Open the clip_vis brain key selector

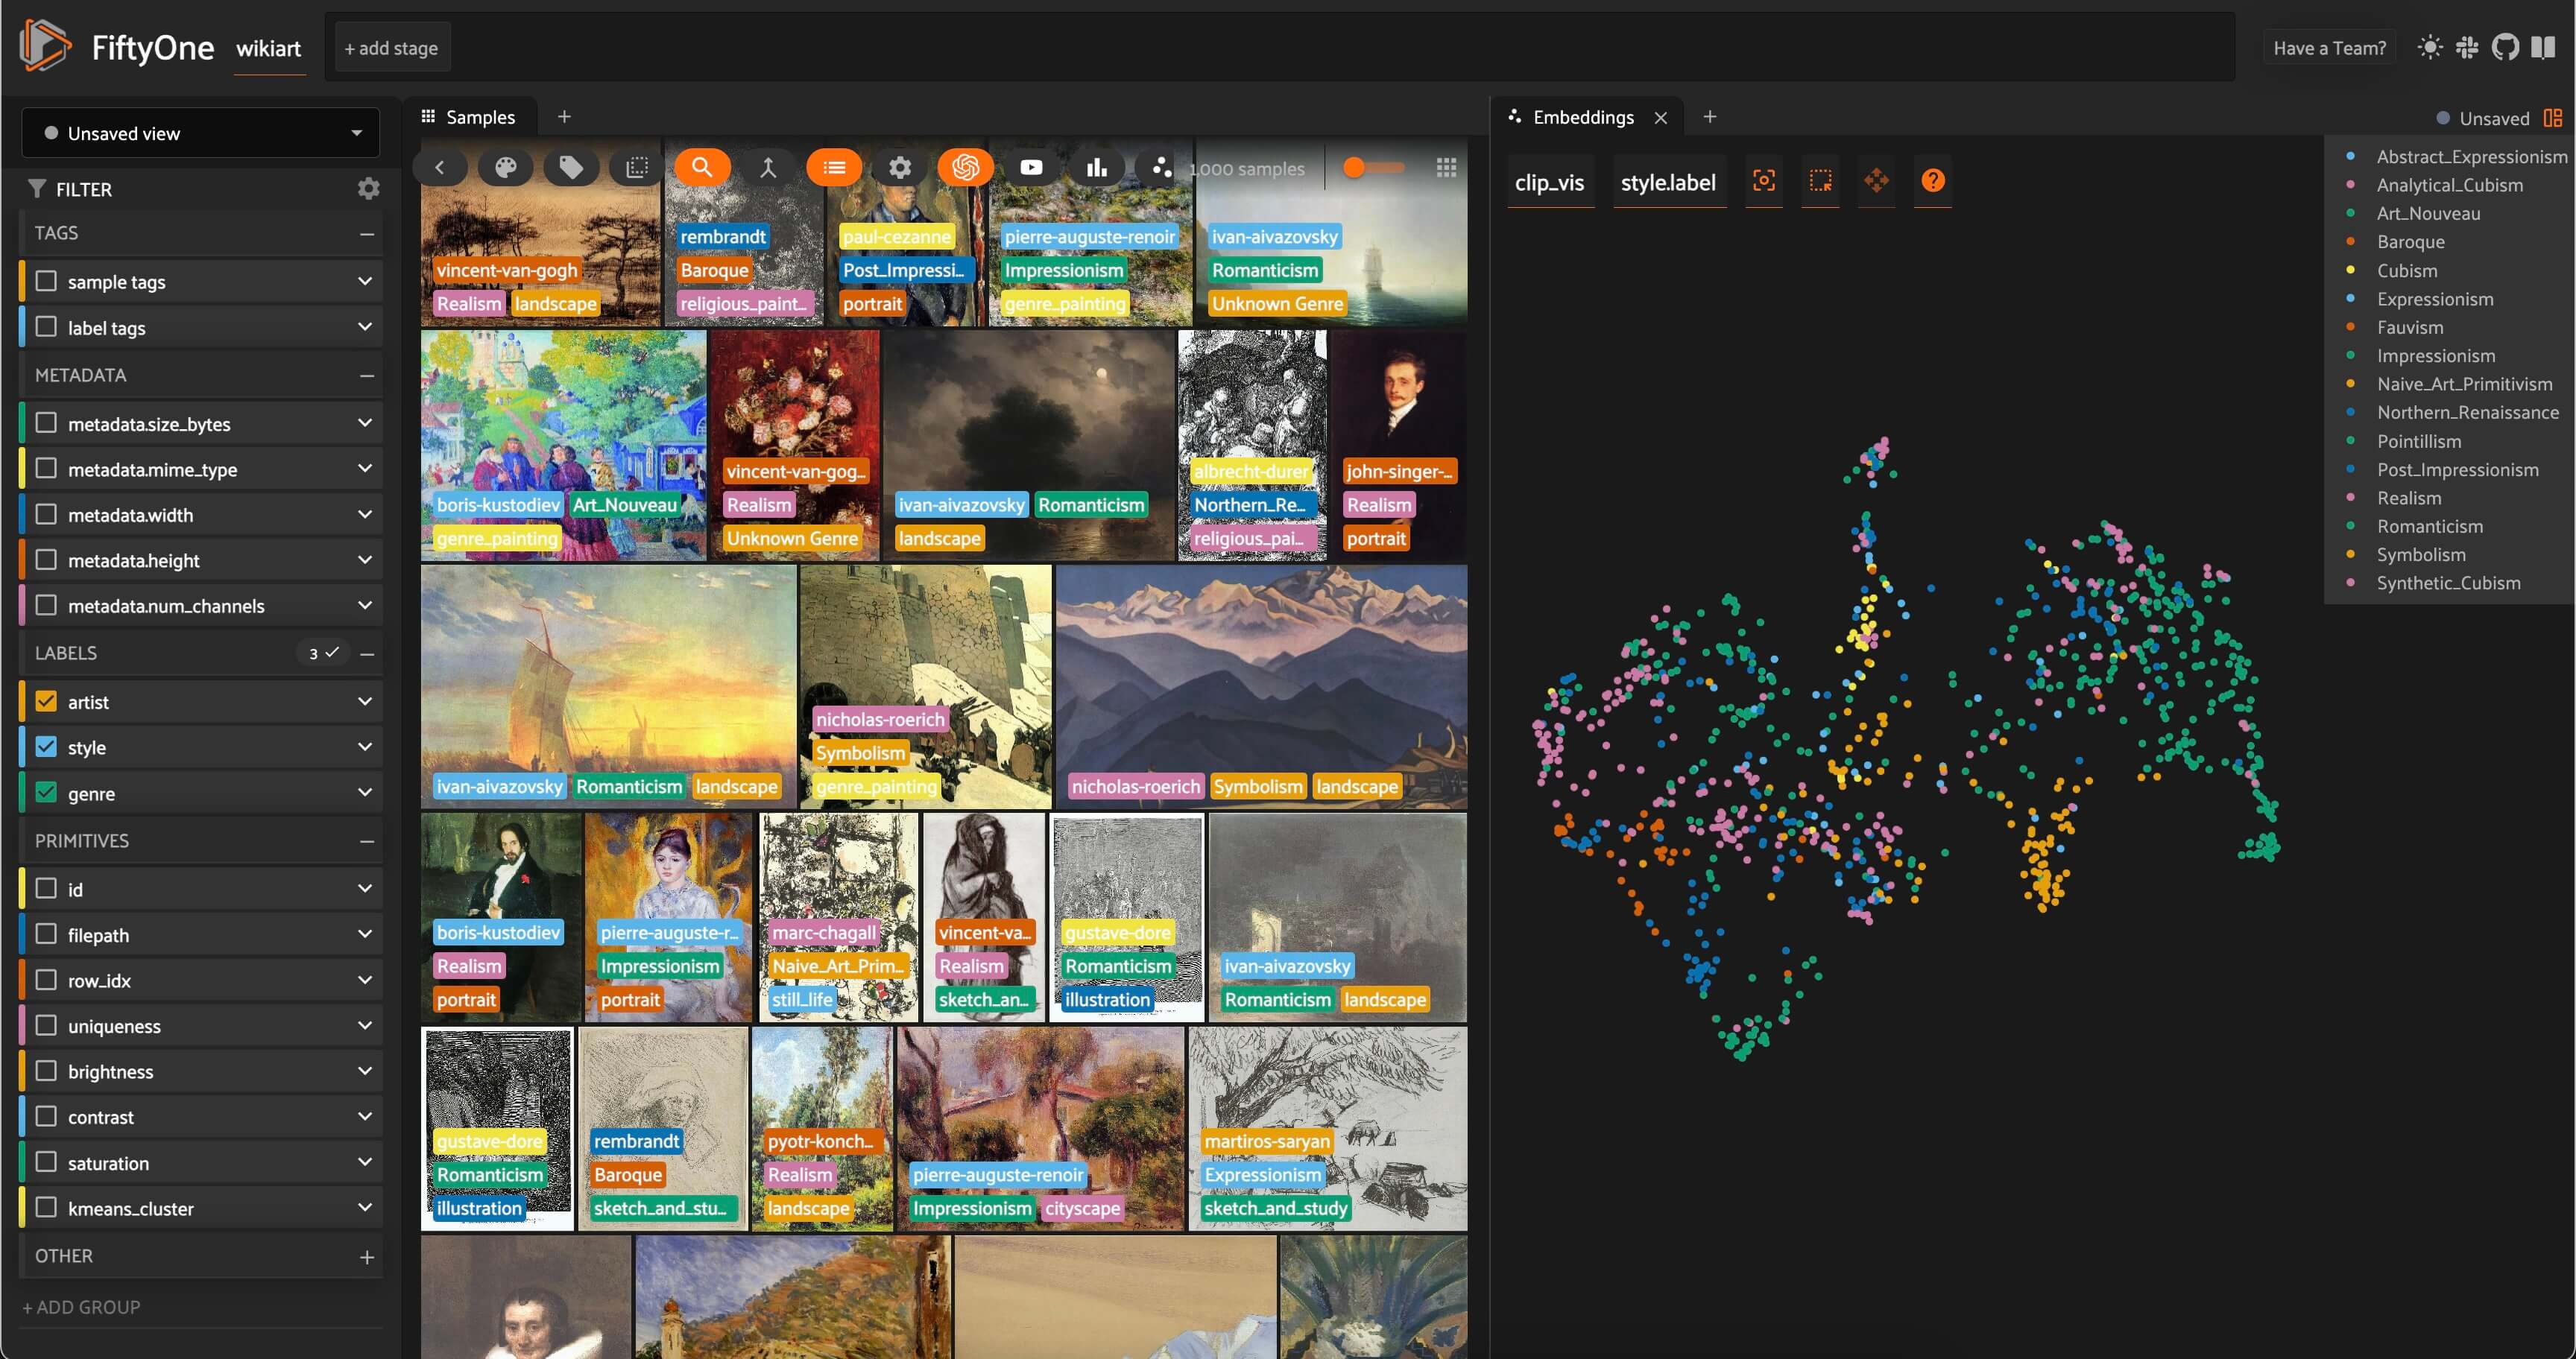tap(1549, 183)
